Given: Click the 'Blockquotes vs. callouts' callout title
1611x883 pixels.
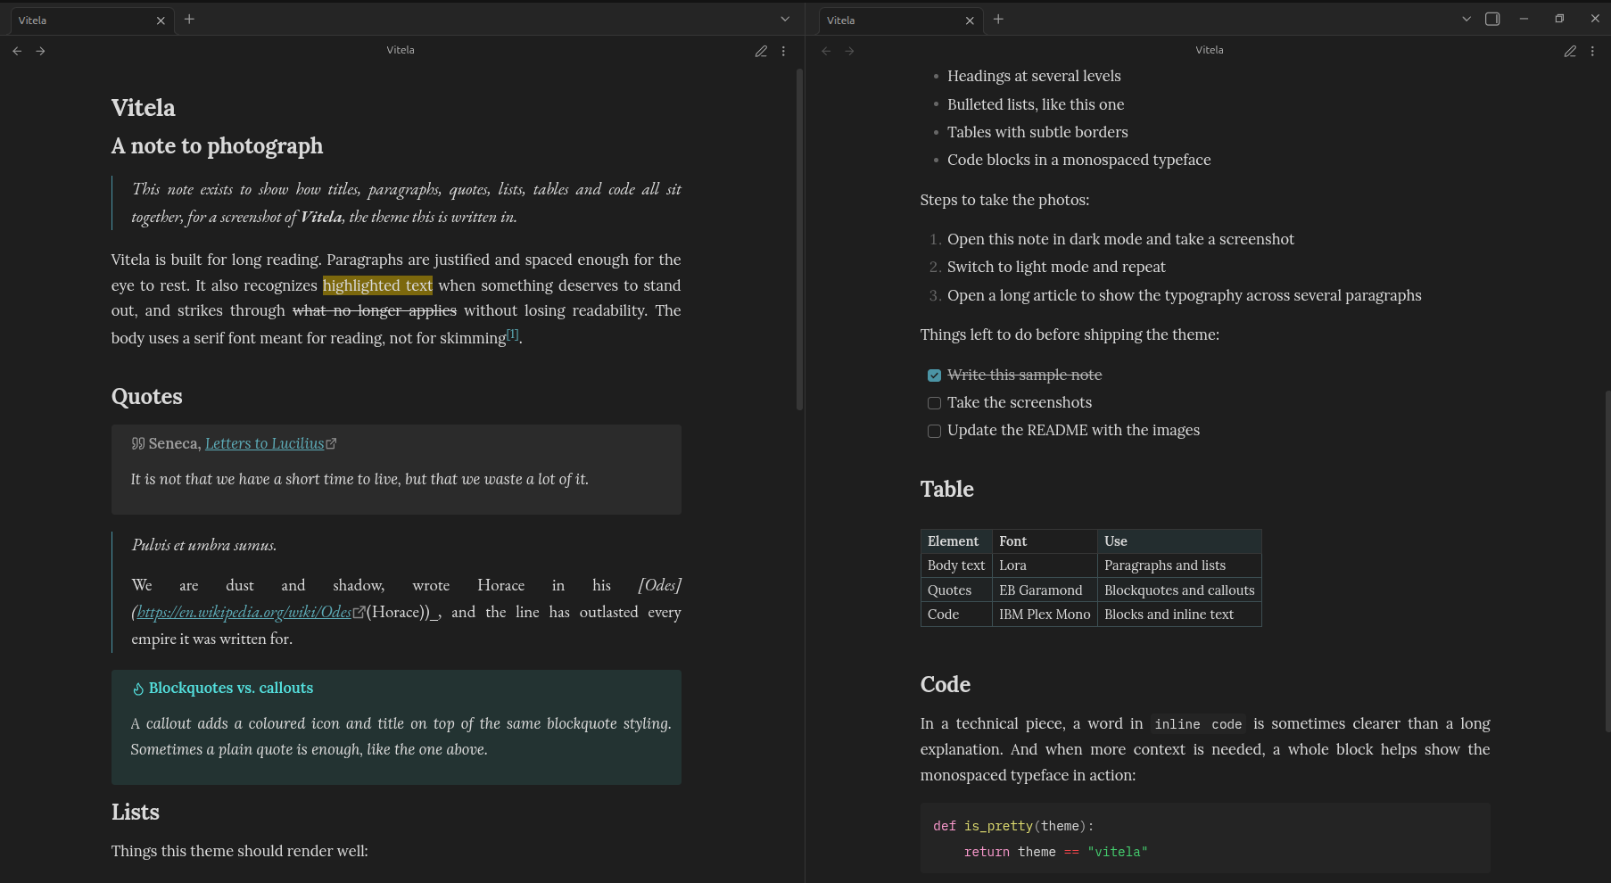Looking at the screenshot, I should [x=231, y=688].
